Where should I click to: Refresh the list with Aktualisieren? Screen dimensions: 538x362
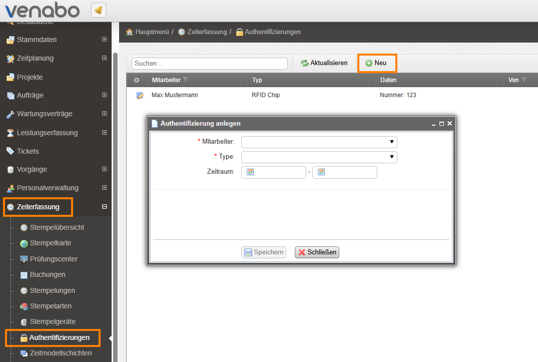(x=324, y=63)
